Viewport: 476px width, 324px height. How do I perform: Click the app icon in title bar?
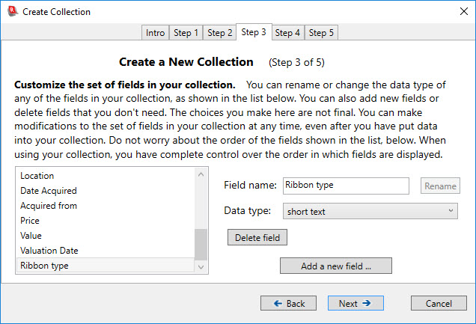coord(11,12)
